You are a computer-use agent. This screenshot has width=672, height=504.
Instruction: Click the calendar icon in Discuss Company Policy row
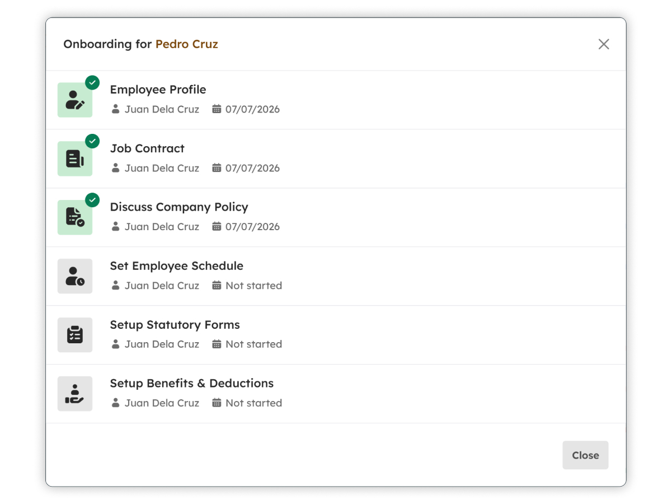click(217, 227)
